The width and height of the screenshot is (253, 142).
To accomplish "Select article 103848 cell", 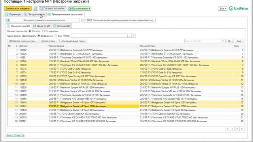I will (x=33, y=62).
